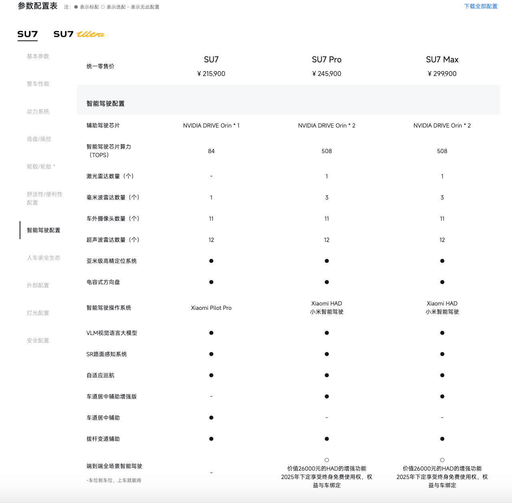Click the 表示标配 legend marker

75,7
